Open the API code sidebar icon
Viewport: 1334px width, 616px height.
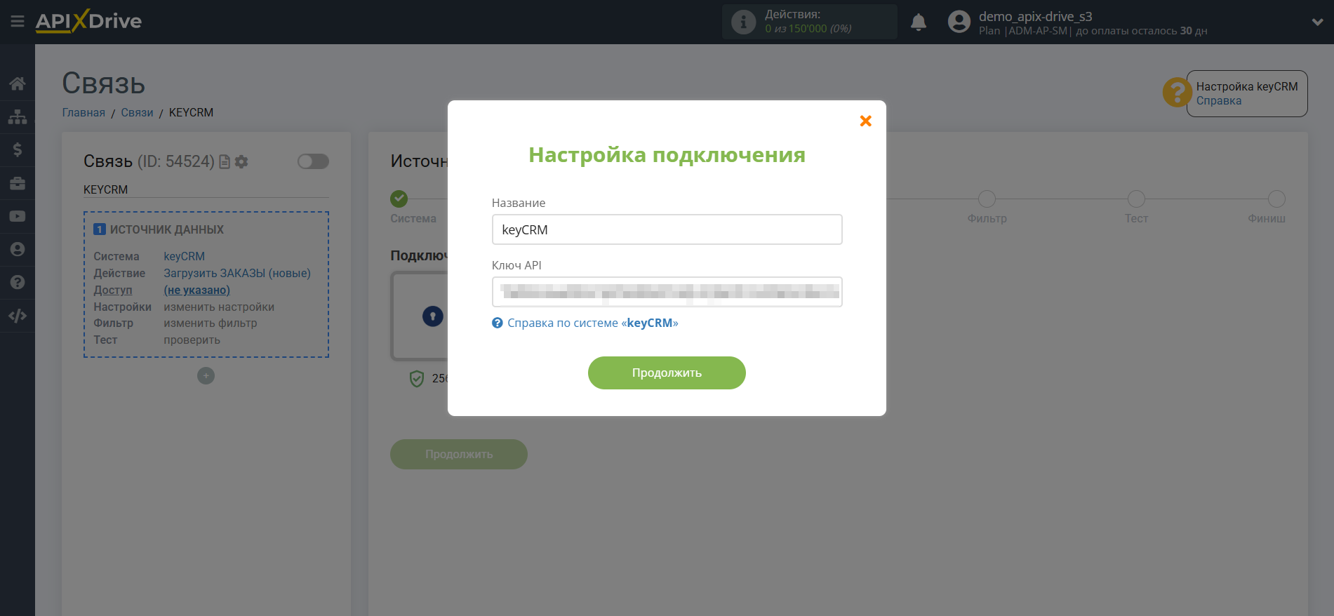[x=18, y=316]
